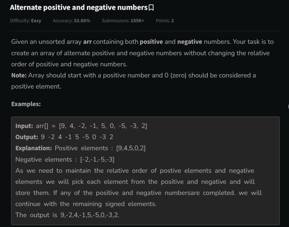The height and width of the screenshot is (227, 289).
Task: Click the bold word negative in description
Action: (x=190, y=42)
